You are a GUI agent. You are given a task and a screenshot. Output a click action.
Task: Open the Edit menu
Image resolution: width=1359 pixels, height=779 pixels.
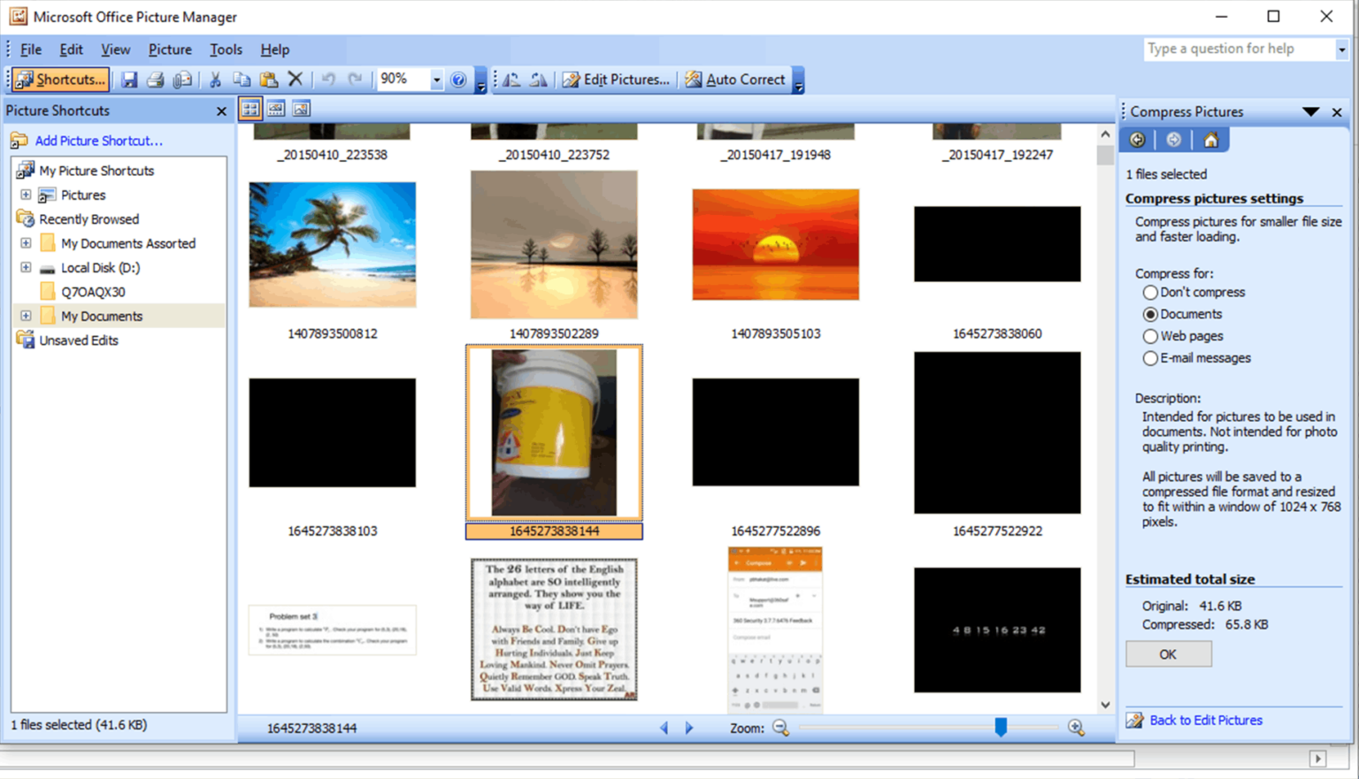(71, 50)
